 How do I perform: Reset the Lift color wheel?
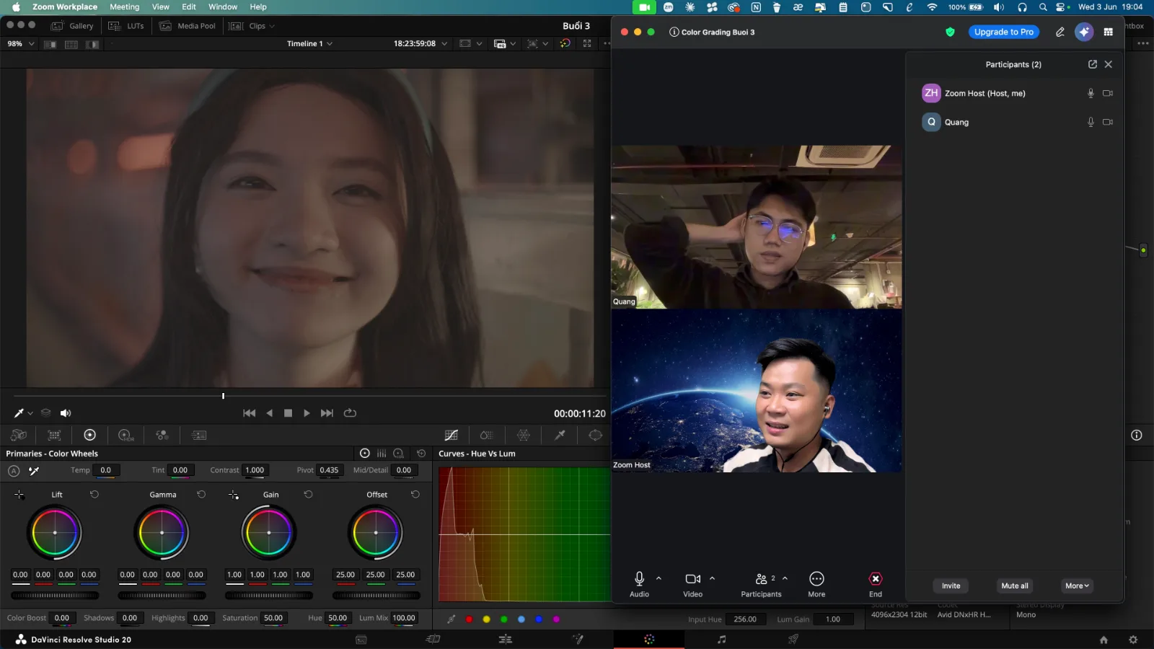(x=94, y=495)
